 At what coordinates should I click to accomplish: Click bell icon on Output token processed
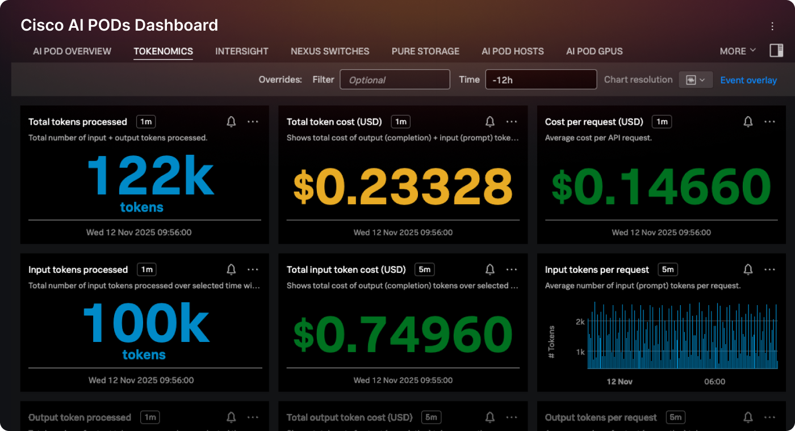click(x=231, y=417)
